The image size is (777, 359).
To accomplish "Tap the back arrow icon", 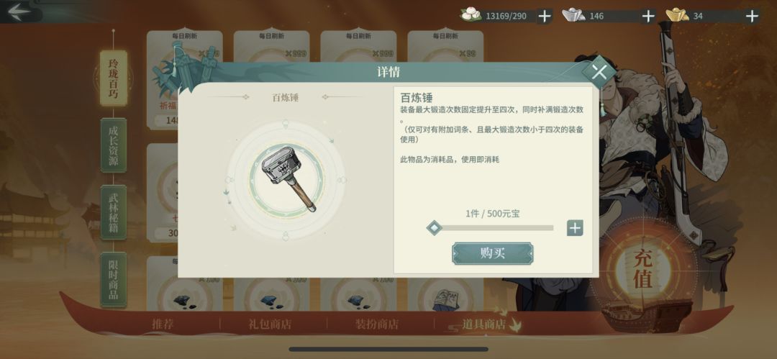I will click(x=19, y=10).
